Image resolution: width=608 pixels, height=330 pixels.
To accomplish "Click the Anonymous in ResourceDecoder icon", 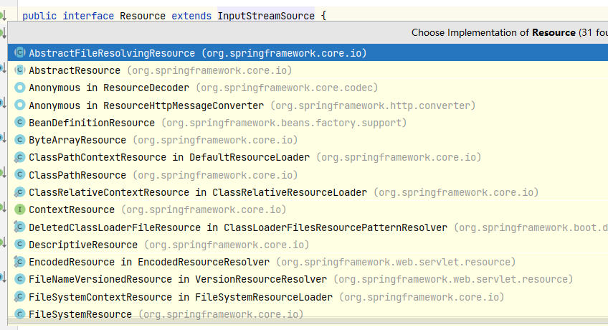I will 20,88.
